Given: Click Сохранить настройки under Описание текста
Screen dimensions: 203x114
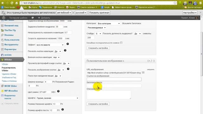Looking at the screenshot, I should pyautogui.click(x=98, y=104).
